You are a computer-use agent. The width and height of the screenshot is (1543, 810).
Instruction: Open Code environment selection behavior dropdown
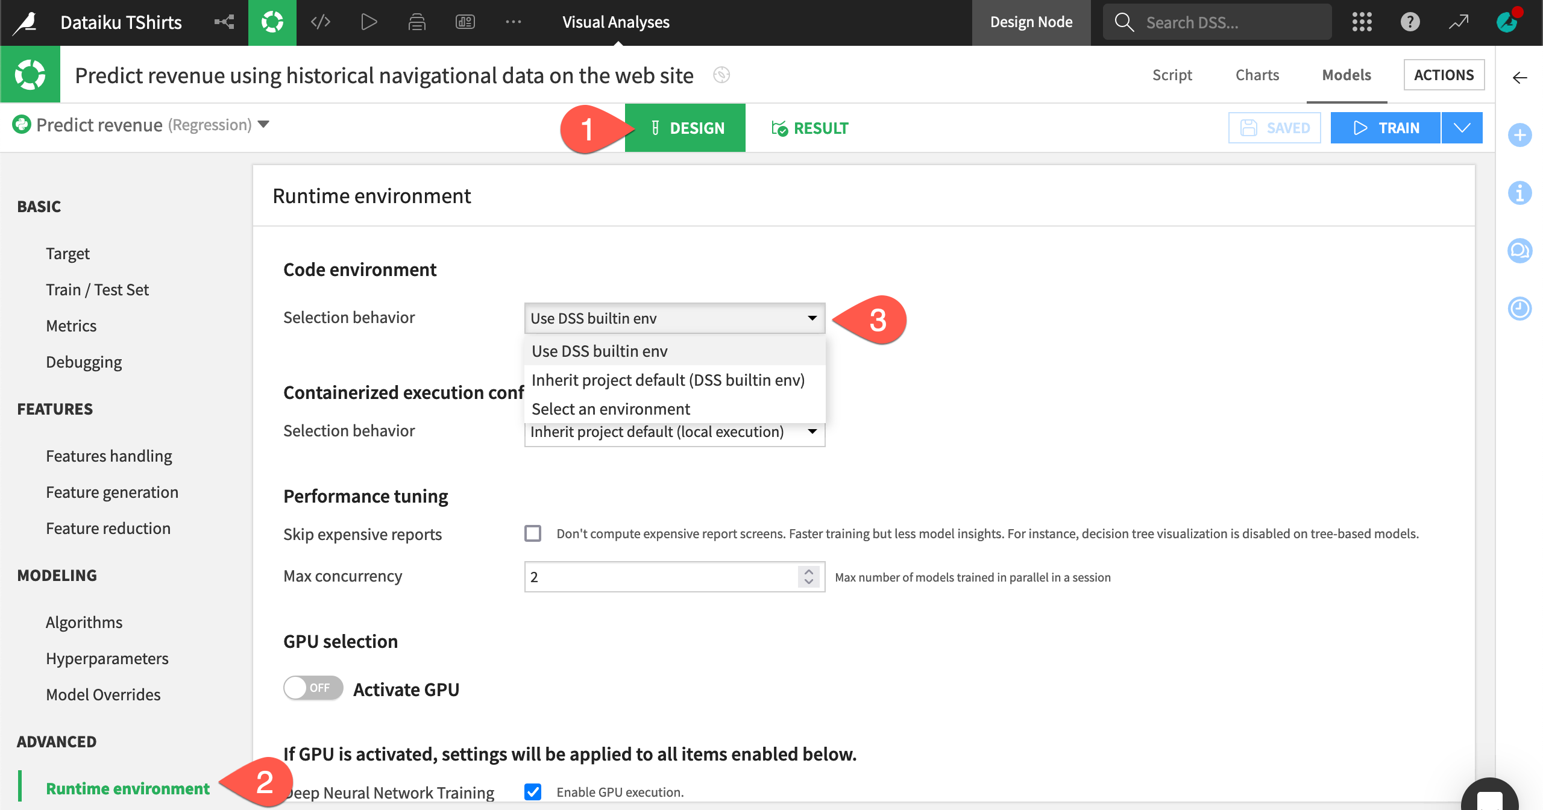point(674,318)
